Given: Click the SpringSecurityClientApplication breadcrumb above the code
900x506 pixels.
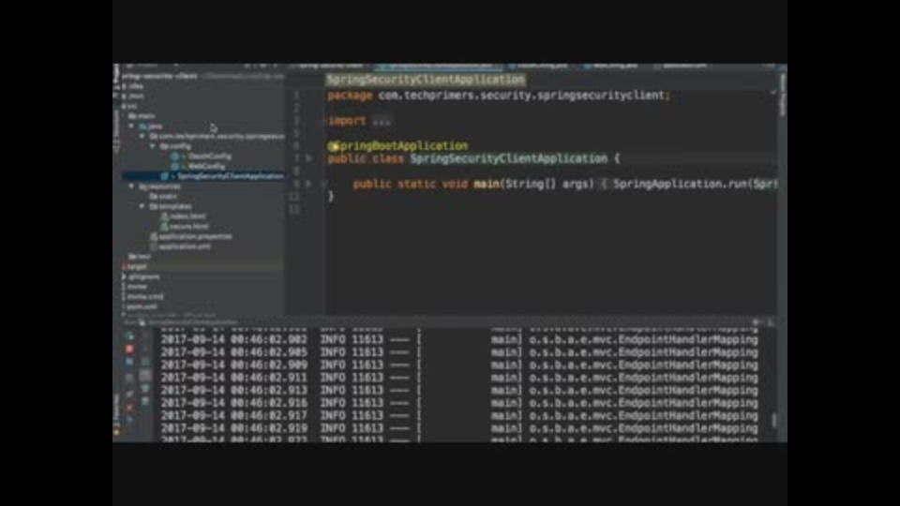Looking at the screenshot, I should click(426, 80).
